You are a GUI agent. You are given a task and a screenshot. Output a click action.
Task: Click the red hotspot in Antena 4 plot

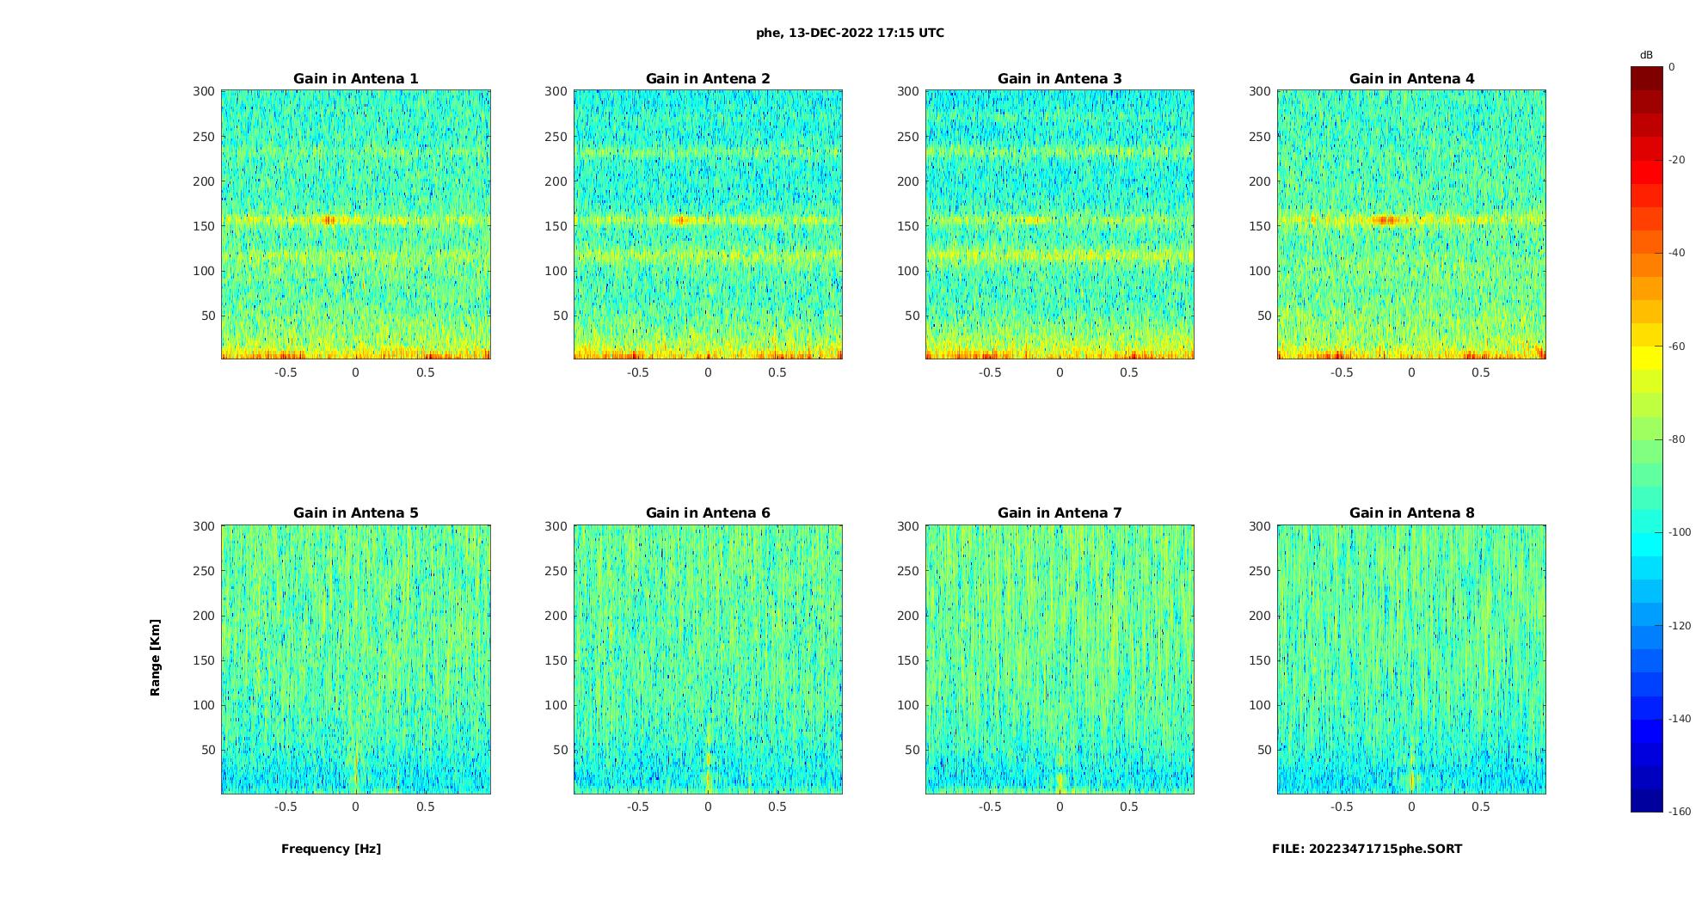[1387, 220]
